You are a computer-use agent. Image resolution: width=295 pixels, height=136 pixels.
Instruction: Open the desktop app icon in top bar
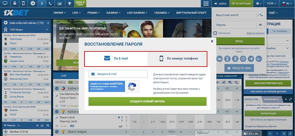tap(5, 3)
